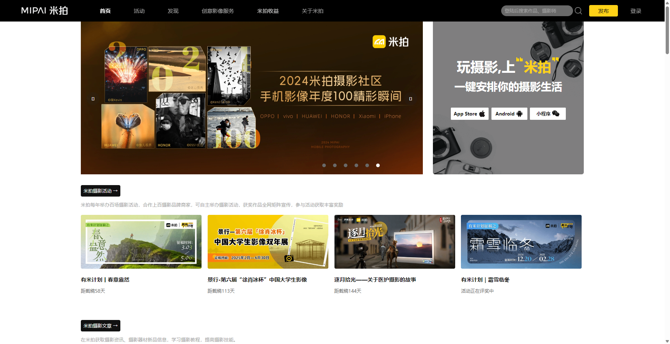Screen dimensions: 670x344
Task: Select the fourth carousel dot
Action: [x=356, y=165]
